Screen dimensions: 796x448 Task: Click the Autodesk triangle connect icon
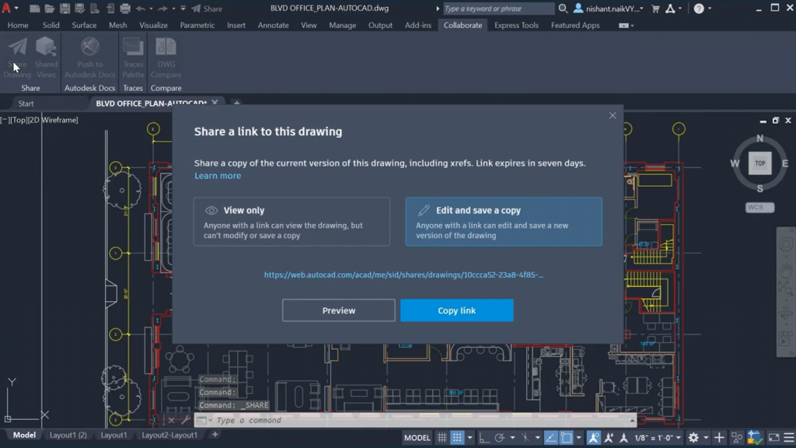(670, 9)
